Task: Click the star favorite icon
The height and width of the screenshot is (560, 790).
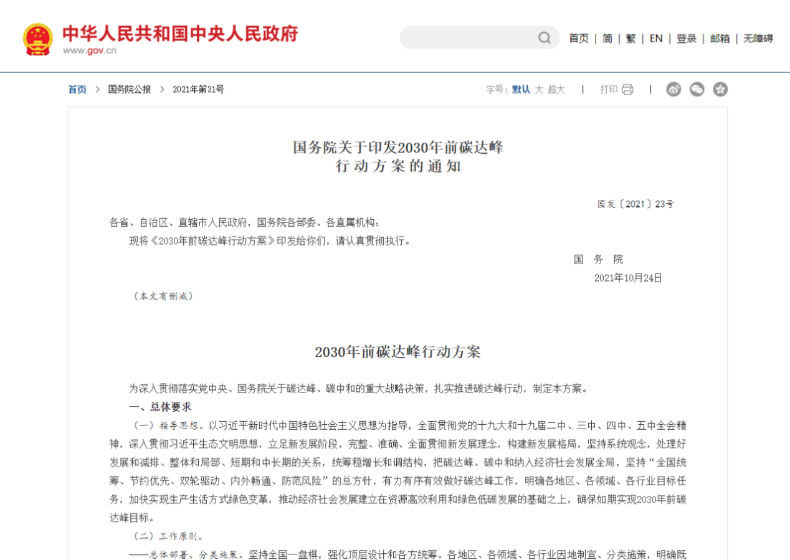Action: pyautogui.click(x=720, y=90)
